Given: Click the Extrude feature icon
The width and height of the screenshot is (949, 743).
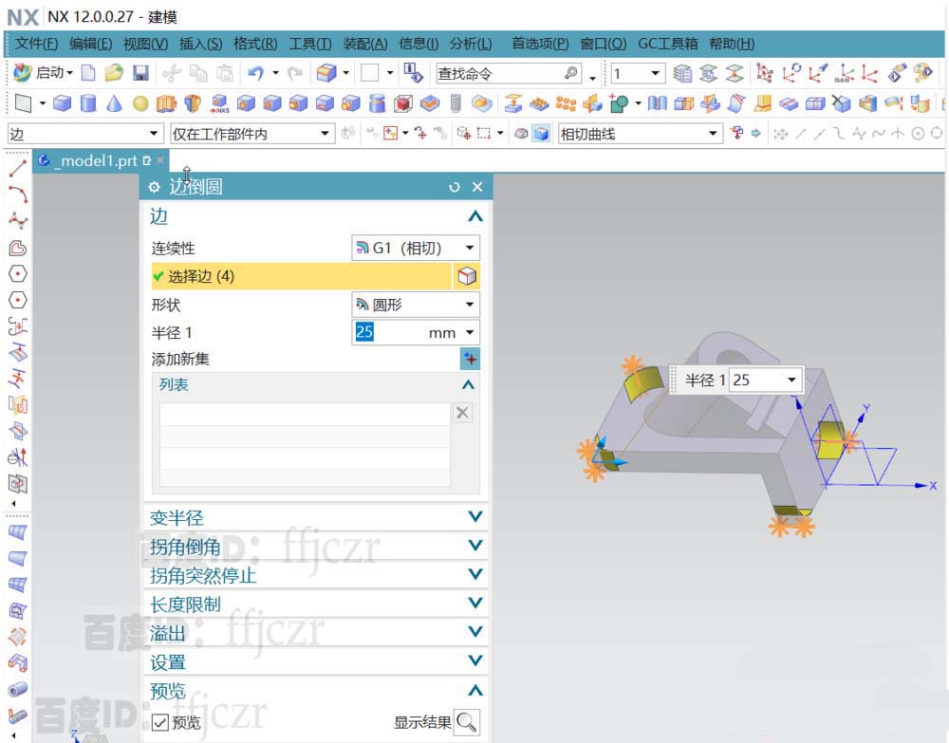Looking at the screenshot, I should [x=166, y=103].
